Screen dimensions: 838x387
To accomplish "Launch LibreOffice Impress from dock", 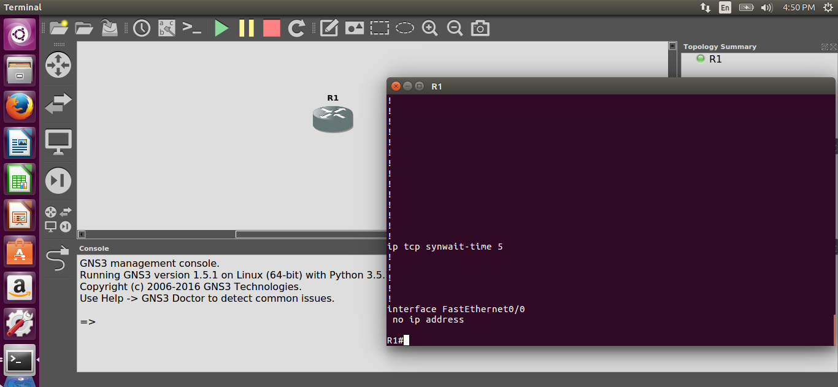I will click(x=20, y=215).
